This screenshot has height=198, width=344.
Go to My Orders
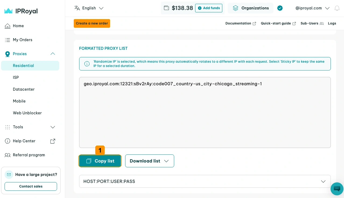tap(23, 40)
